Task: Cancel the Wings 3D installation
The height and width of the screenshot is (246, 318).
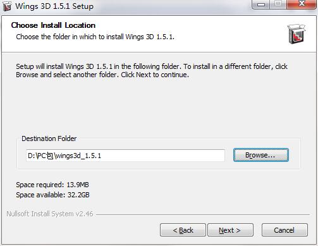Action: 284,230
